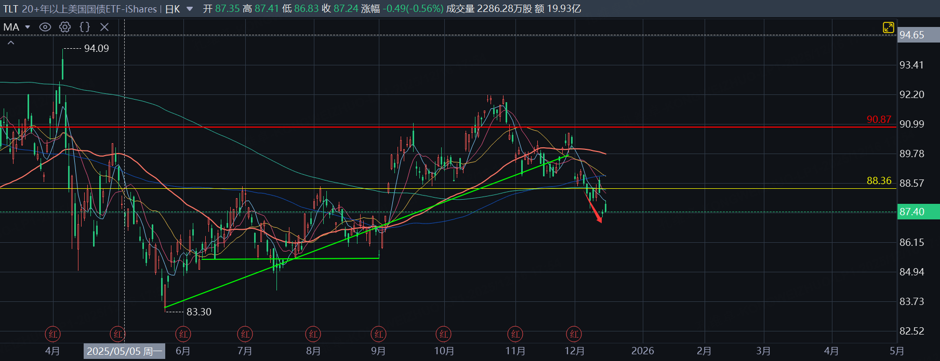This screenshot has width=940, height=361.
Task: Open the MA indicator dropdown
Action: point(28,27)
